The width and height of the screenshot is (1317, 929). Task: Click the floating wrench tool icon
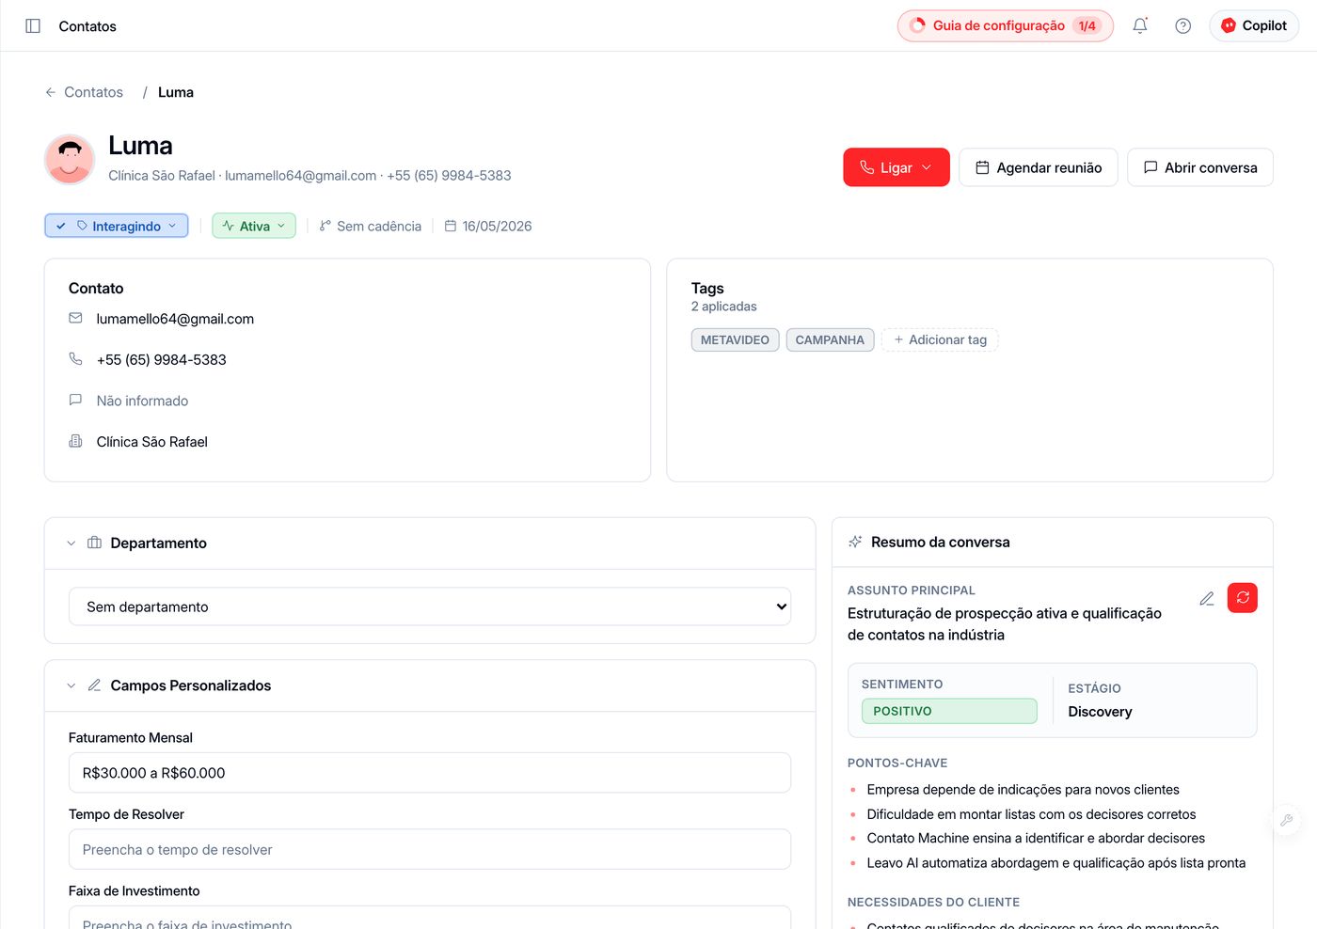coord(1286,820)
